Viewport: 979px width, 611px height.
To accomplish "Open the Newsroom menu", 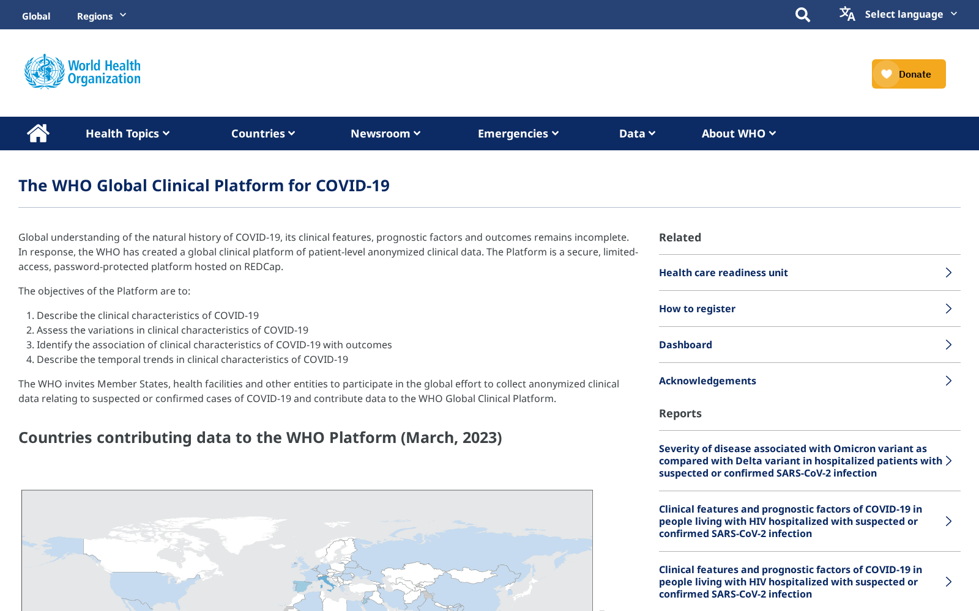I will tap(385, 133).
